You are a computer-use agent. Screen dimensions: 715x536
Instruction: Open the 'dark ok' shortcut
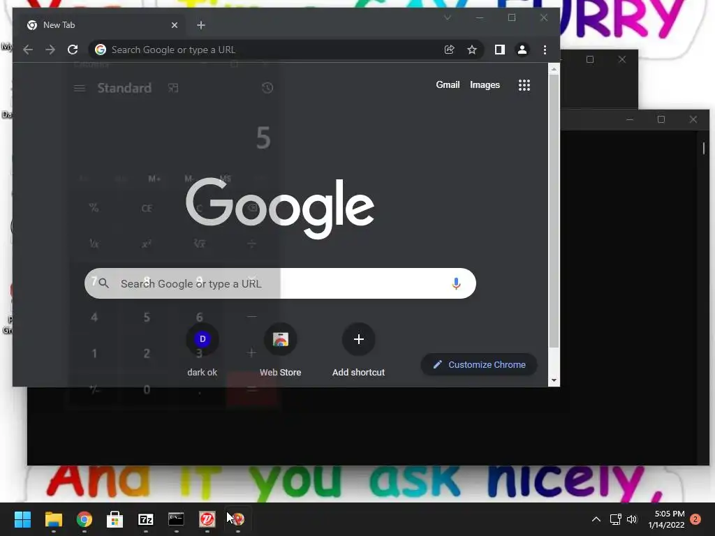pos(202,350)
